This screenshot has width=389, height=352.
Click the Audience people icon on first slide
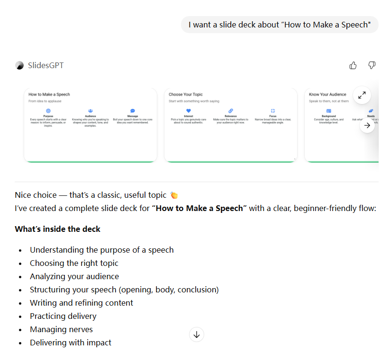pyautogui.click(x=90, y=110)
